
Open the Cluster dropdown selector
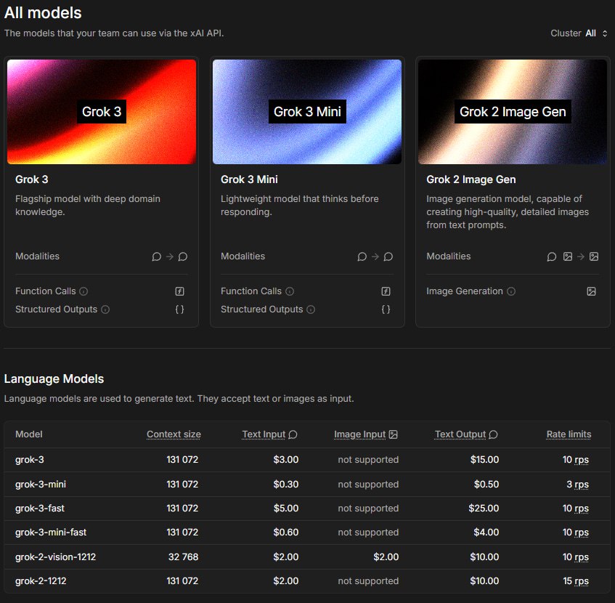(596, 33)
